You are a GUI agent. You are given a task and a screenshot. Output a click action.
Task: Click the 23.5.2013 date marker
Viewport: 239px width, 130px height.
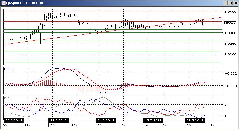click(58, 120)
